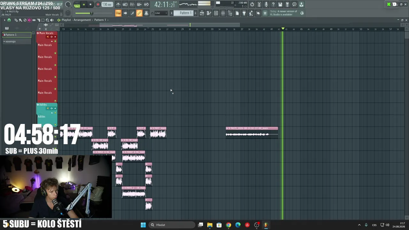Select the Playback speaker tool
Viewport: 409px width, 230px height.
[x=52, y=20]
